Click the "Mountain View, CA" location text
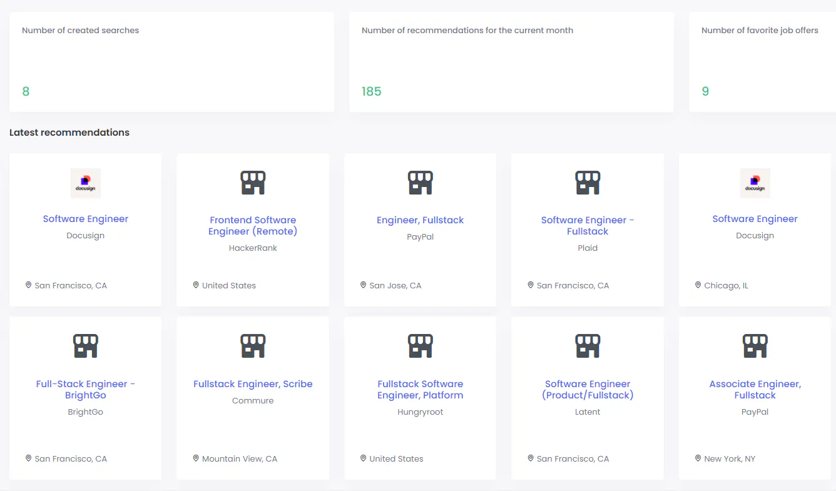This screenshot has height=491, width=836. [240, 459]
